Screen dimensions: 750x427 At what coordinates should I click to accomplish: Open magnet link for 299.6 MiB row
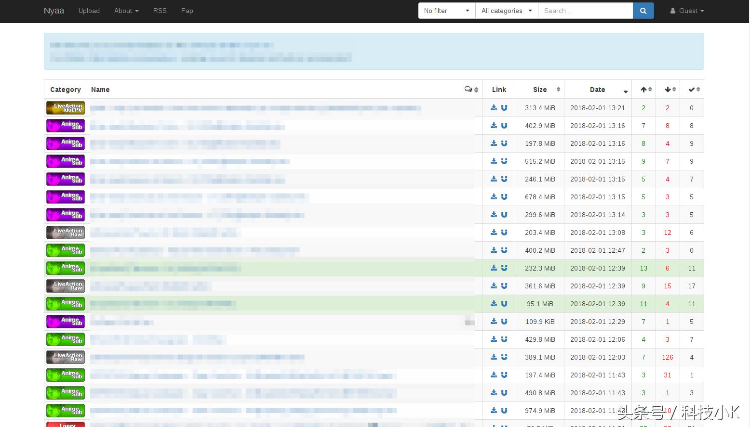tap(504, 215)
